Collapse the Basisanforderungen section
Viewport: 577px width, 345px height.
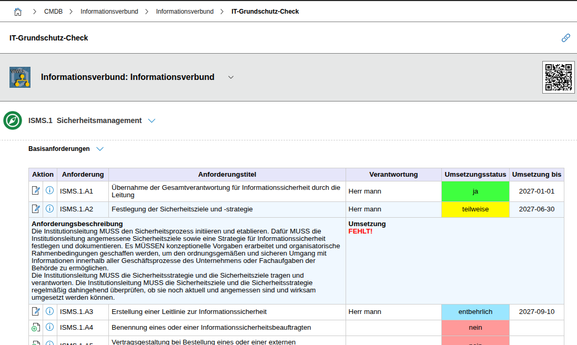(x=100, y=149)
